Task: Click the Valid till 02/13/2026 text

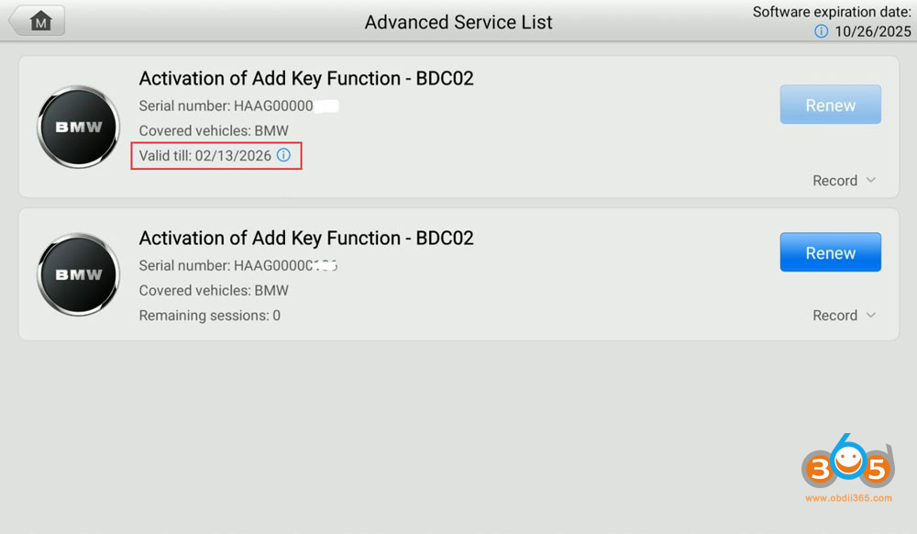Action: tap(205, 156)
